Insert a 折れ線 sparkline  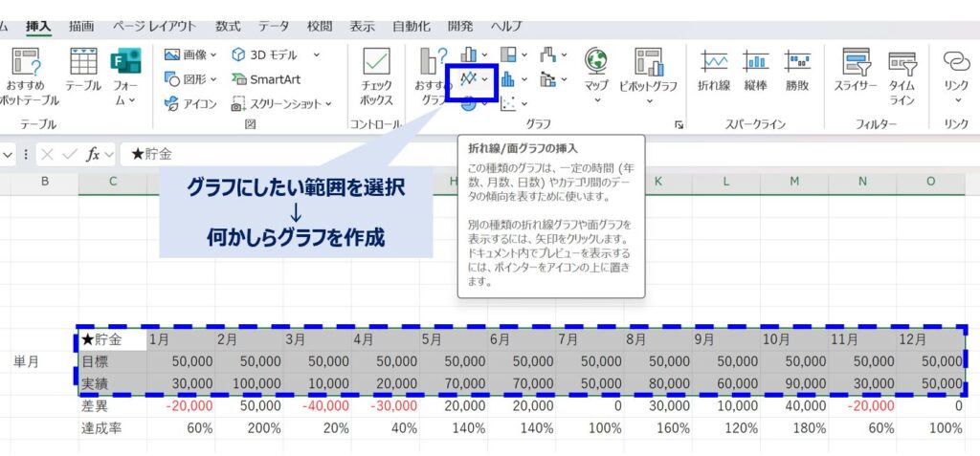click(x=714, y=71)
